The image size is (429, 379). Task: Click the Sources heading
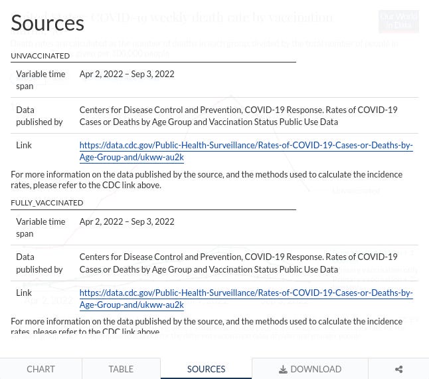pos(47,23)
